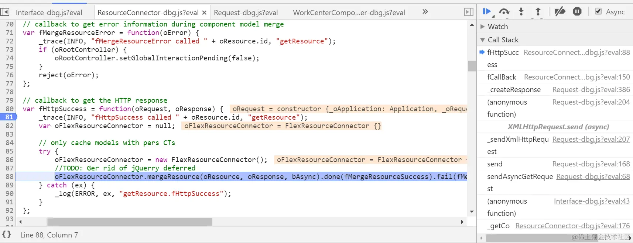Viewport: 633px width, 243px height.
Task: Click the horizontal scroll right arrow
Action: pyautogui.click(x=462, y=222)
